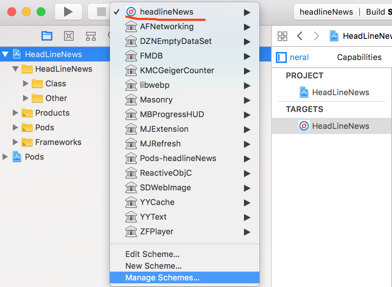Select the Pods-headlineNews scheme
Image resolution: width=392 pixels, height=287 pixels.
pos(185,159)
